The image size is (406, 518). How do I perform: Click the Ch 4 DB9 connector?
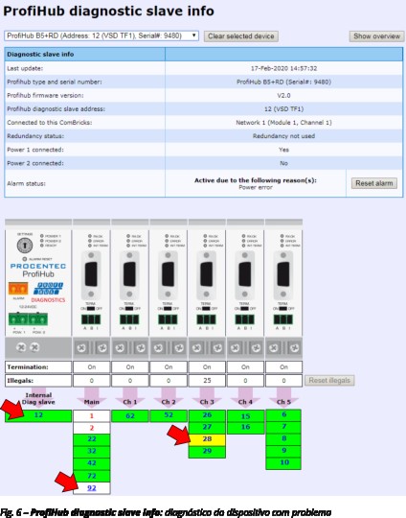pyautogui.click(x=245, y=274)
